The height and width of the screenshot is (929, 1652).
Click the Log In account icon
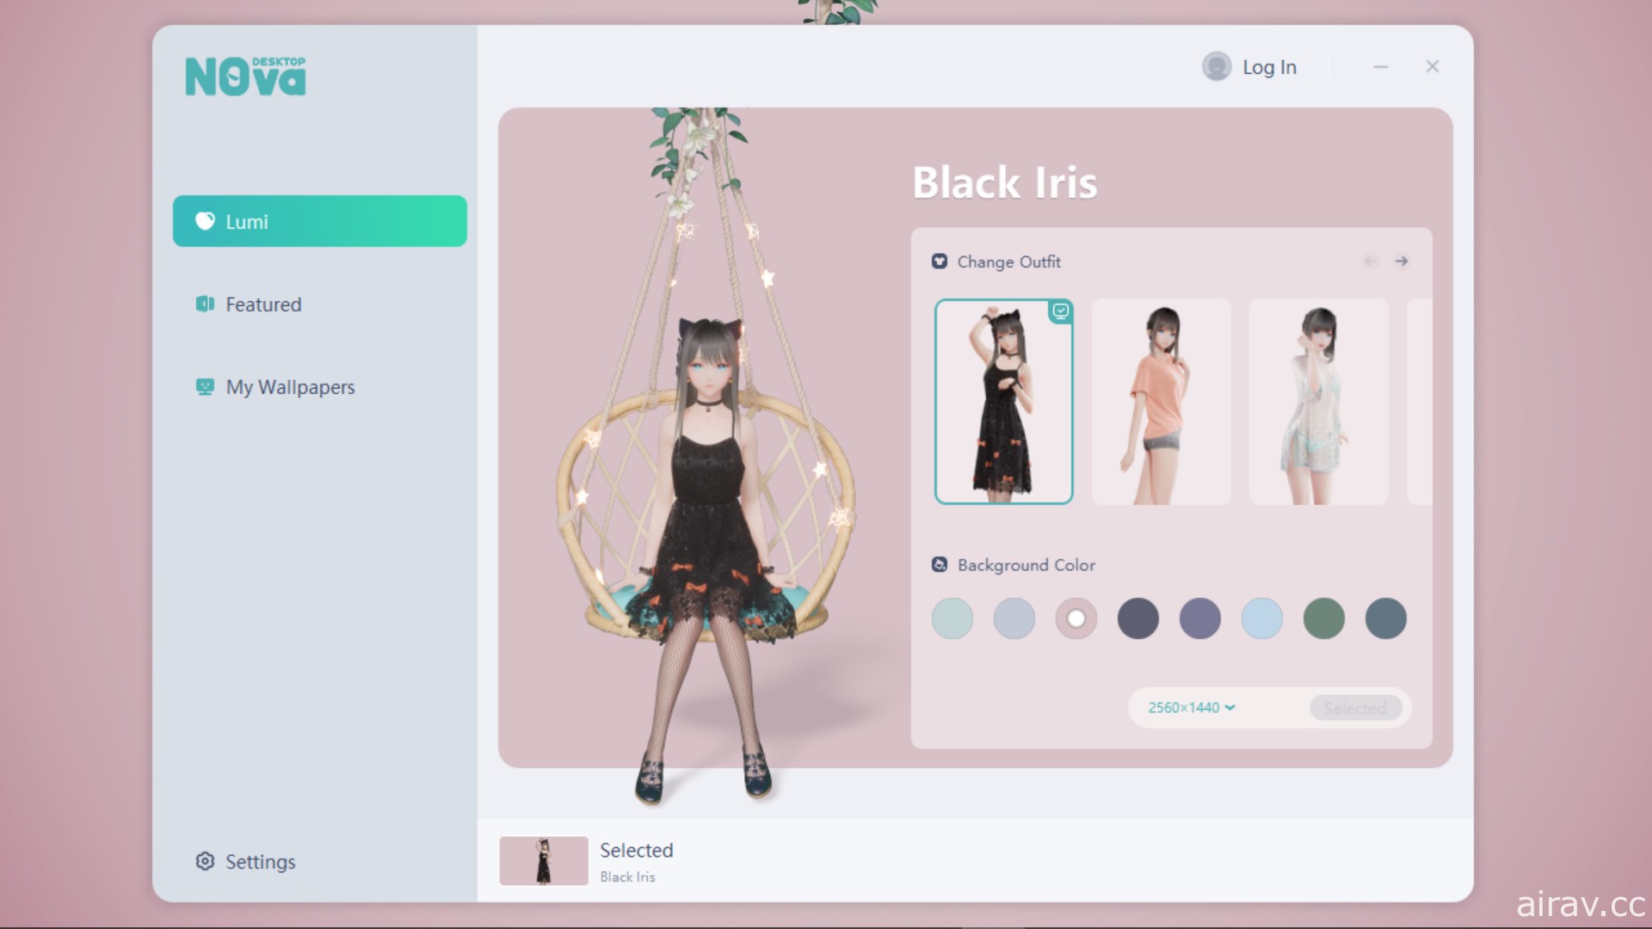tap(1217, 65)
